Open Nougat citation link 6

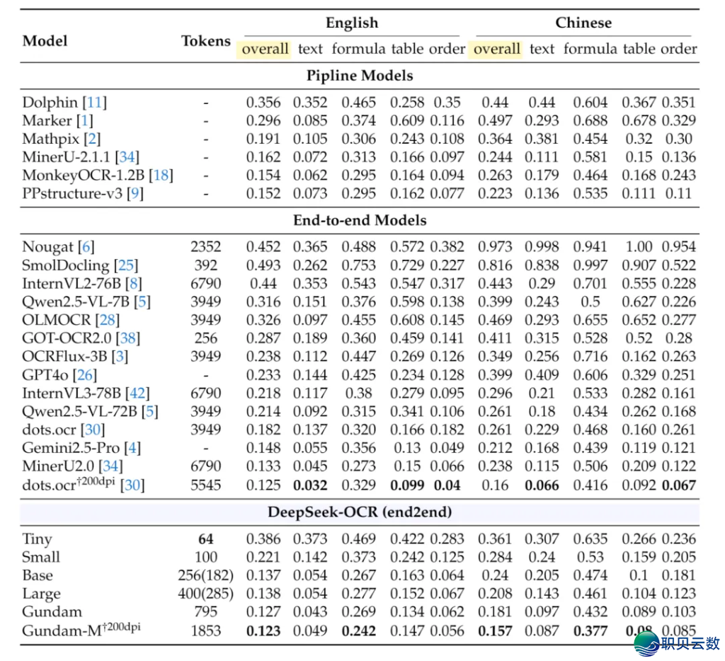[86, 247]
